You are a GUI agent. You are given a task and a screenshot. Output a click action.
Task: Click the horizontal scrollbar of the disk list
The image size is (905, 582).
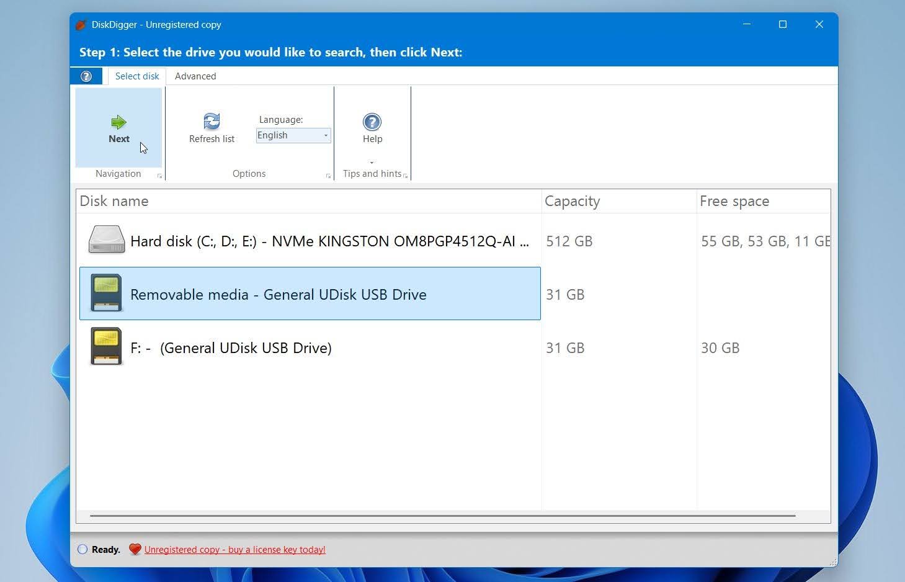pos(442,516)
